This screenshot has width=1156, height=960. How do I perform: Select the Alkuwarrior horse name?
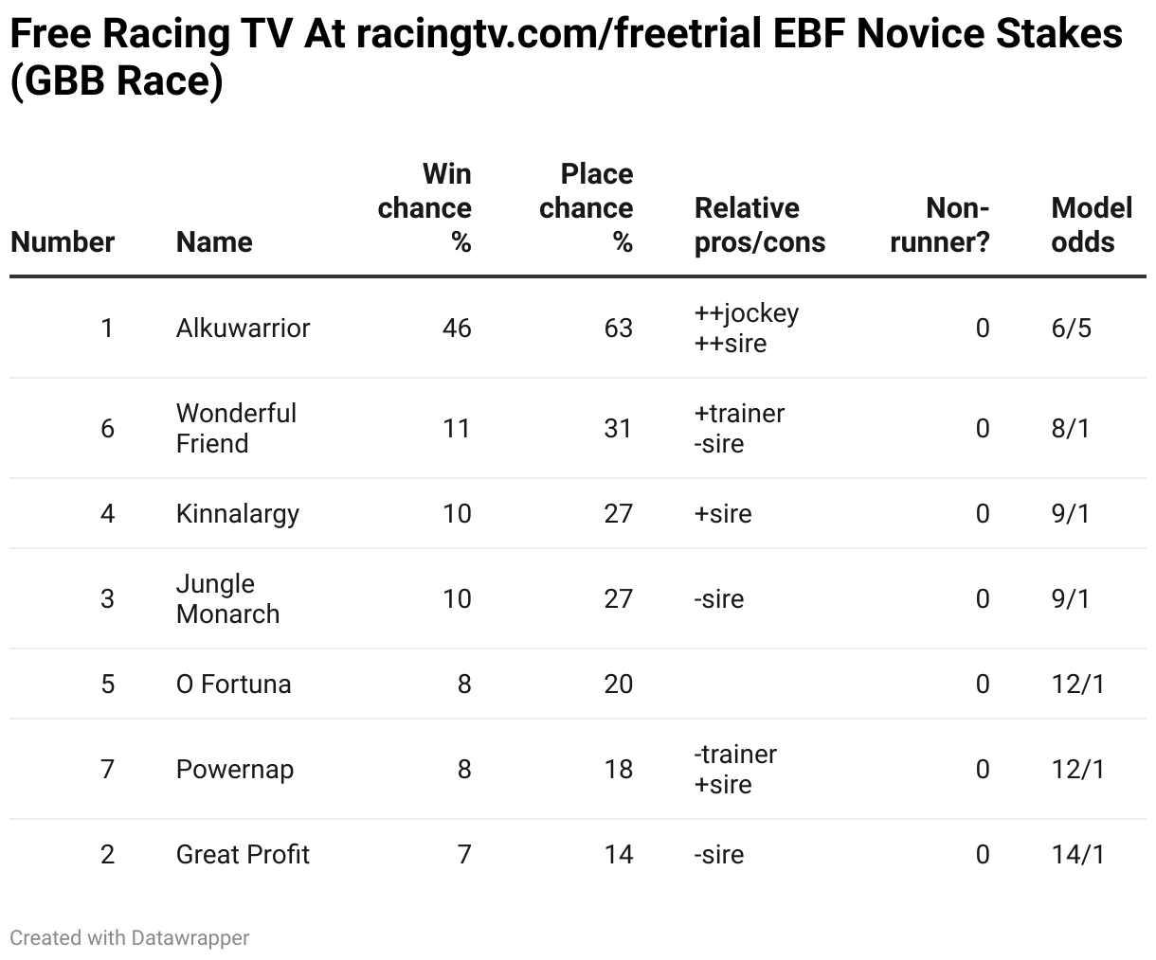243,328
